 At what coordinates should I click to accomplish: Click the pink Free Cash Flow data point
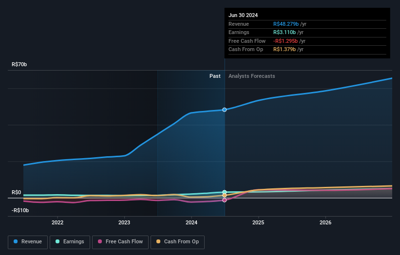pyautogui.click(x=224, y=200)
